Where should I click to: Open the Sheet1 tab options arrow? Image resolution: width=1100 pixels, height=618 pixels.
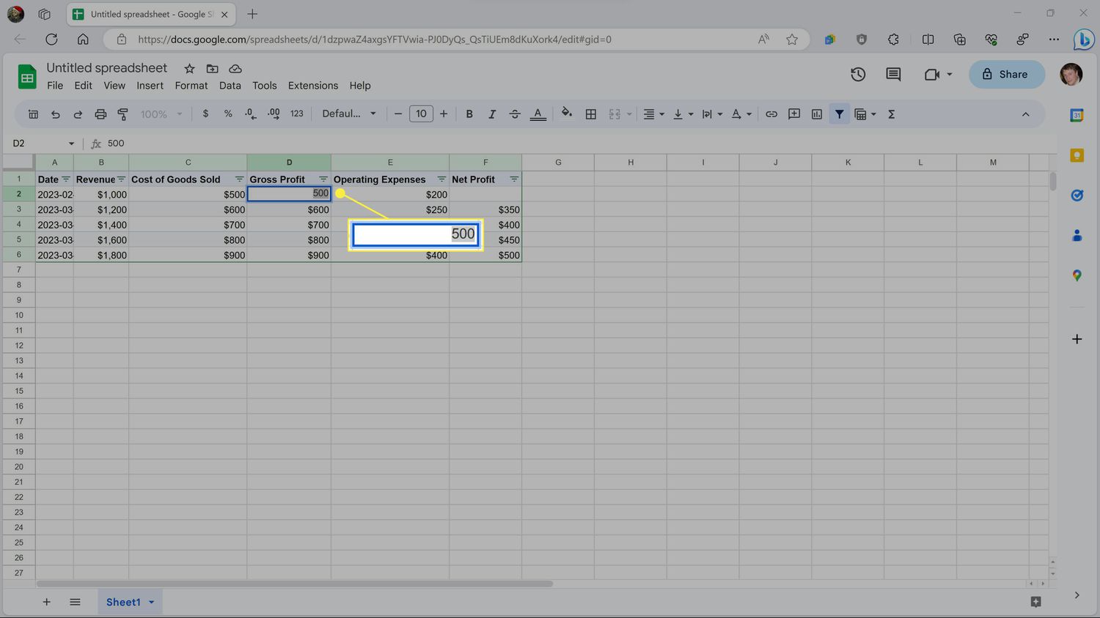click(x=152, y=602)
